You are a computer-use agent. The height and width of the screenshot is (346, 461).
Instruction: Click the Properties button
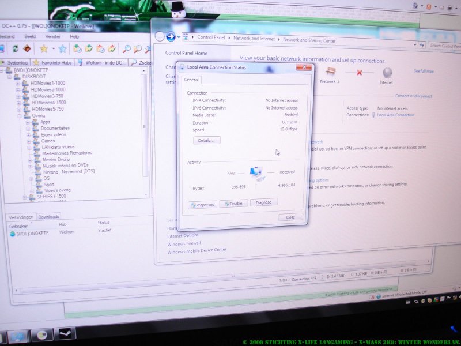click(202, 205)
